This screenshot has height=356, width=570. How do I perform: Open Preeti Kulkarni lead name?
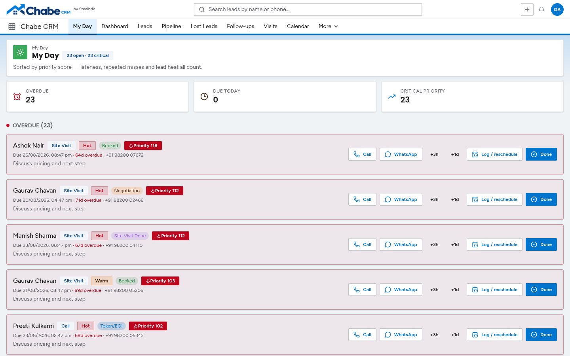click(x=34, y=326)
